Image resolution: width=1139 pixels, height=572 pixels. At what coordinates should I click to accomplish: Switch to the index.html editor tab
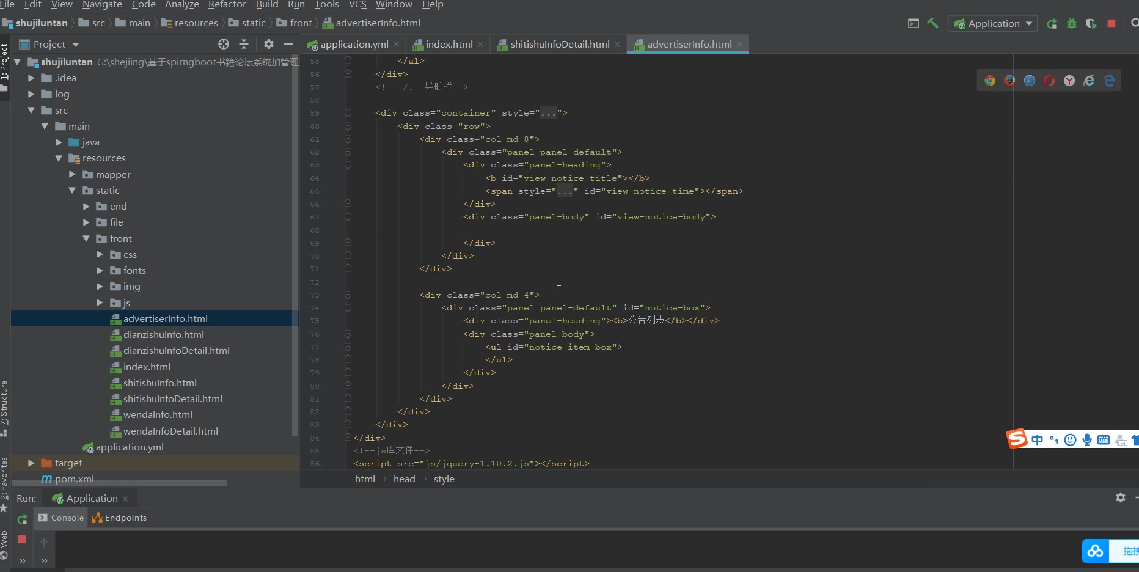pos(449,44)
